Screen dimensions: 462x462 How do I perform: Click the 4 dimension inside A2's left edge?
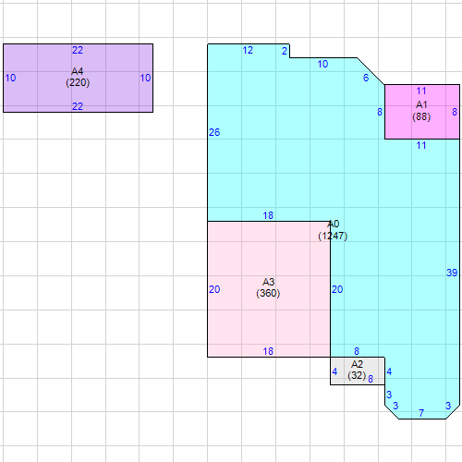tap(334, 371)
